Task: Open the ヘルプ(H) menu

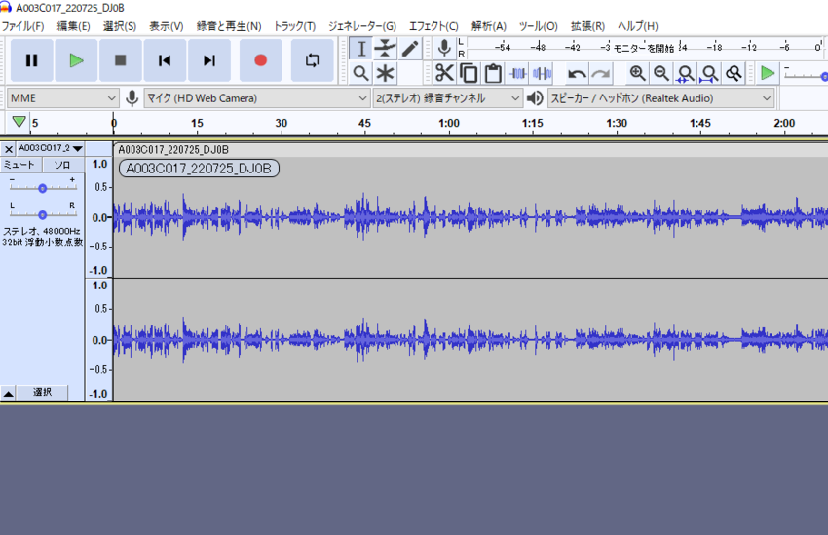Action: [637, 26]
